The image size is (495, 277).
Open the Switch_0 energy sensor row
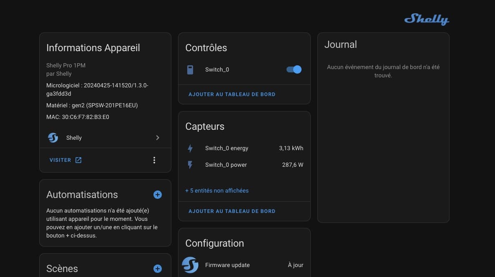click(244, 148)
